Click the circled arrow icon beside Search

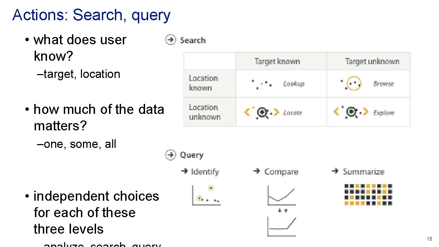(x=170, y=40)
